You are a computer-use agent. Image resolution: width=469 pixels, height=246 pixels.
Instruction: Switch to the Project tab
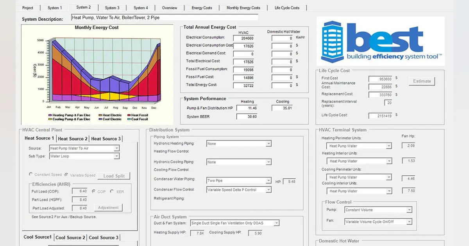click(x=28, y=8)
